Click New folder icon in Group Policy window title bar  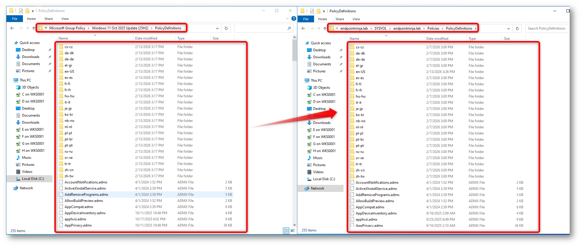pos(27,11)
